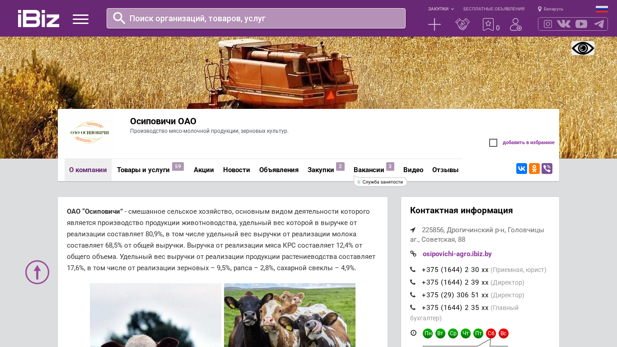Click the Вс day-off indicator
Screen dimensions: 617x347
point(504,333)
